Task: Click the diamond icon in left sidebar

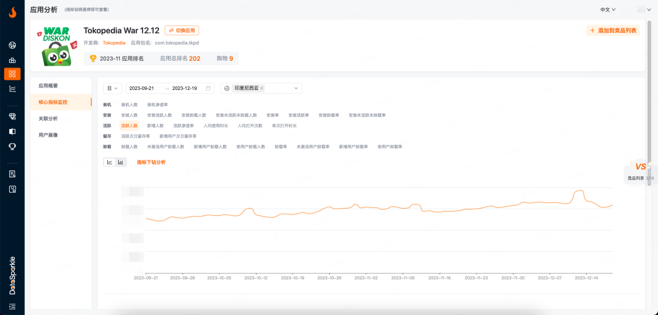Action: click(12, 116)
